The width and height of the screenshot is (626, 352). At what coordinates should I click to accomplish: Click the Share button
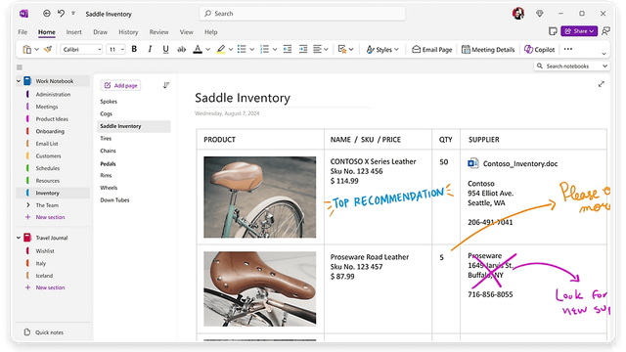579,31
